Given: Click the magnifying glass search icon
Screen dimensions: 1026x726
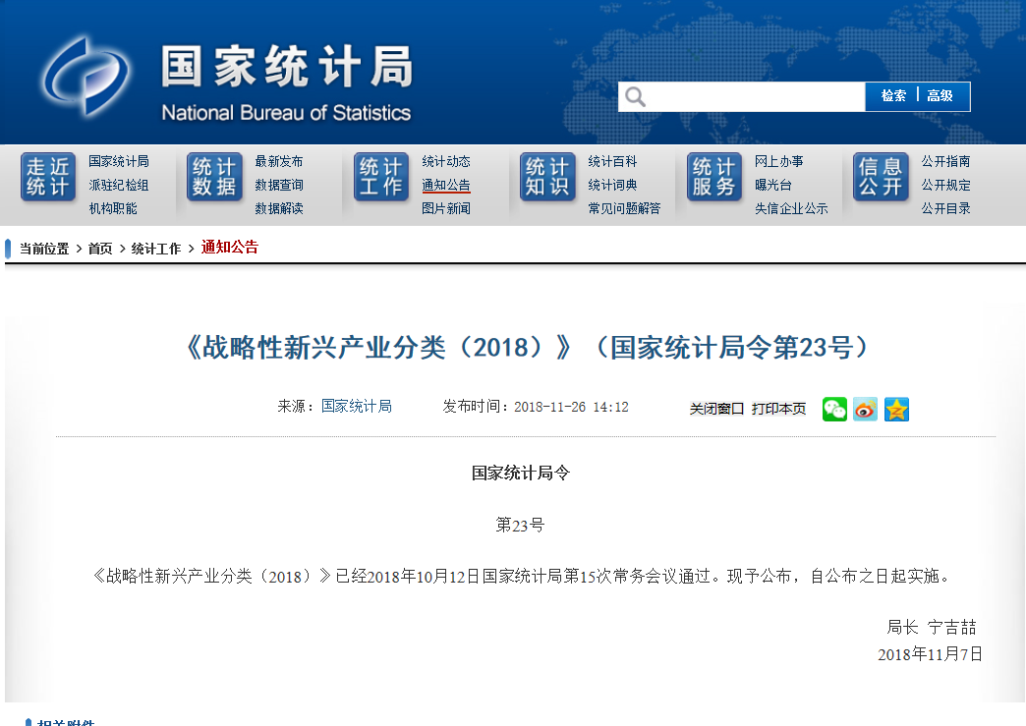Looking at the screenshot, I should (636, 96).
